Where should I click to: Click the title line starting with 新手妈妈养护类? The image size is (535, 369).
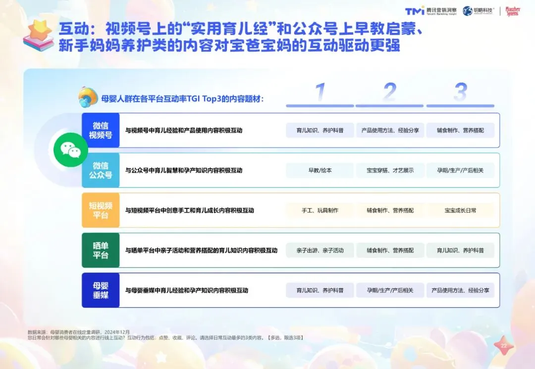point(229,46)
